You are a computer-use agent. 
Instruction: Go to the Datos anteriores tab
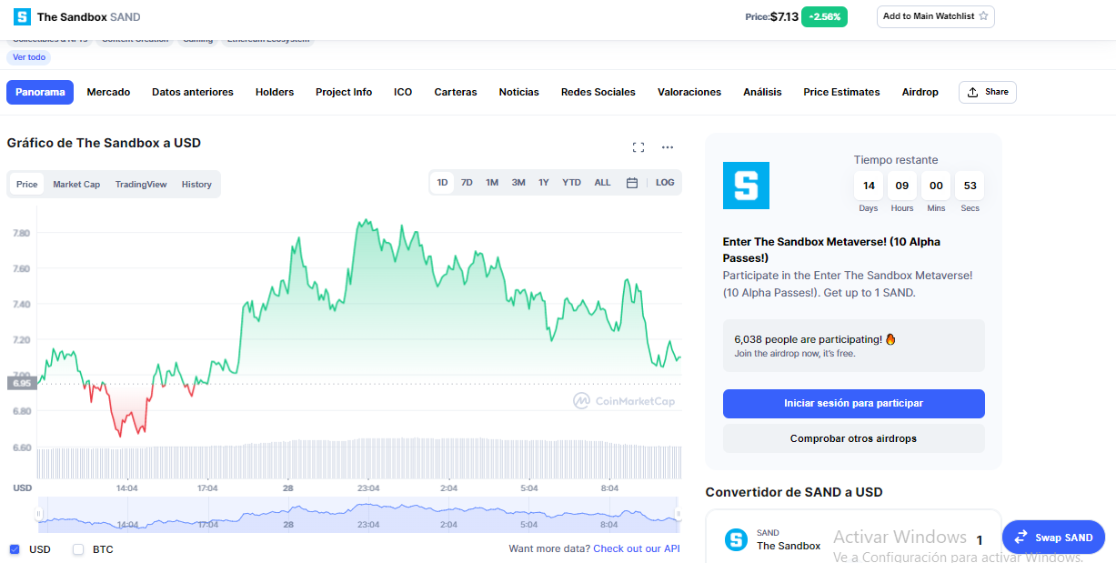coord(193,92)
